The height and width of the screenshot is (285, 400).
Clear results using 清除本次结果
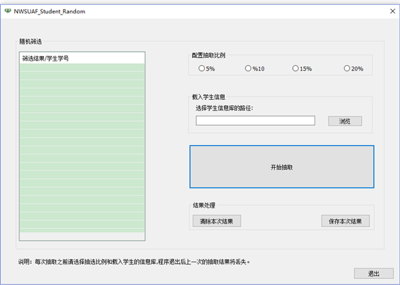(216, 221)
